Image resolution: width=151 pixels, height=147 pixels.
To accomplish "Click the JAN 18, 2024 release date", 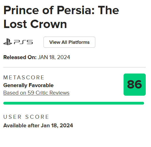I will [x=54, y=57].
